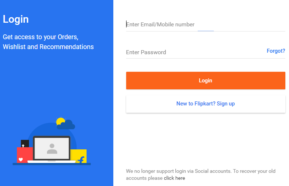This screenshot has width=289, height=186.
Task: Click the Login heading on blue panel
Action: coord(16,19)
